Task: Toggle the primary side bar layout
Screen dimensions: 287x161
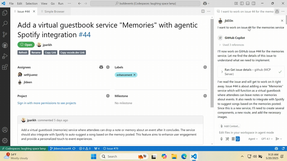Action: point(242,3)
